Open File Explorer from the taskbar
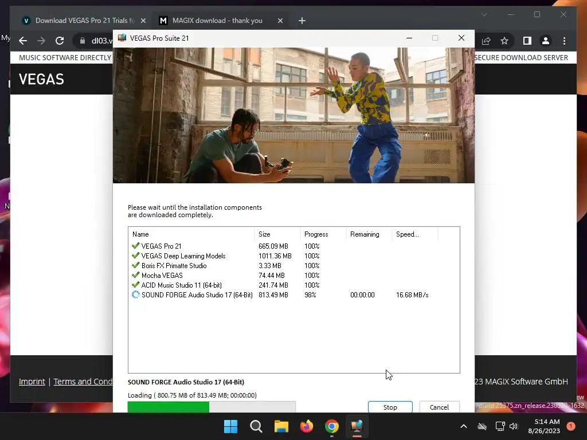This screenshot has height=440, width=587. [x=281, y=426]
